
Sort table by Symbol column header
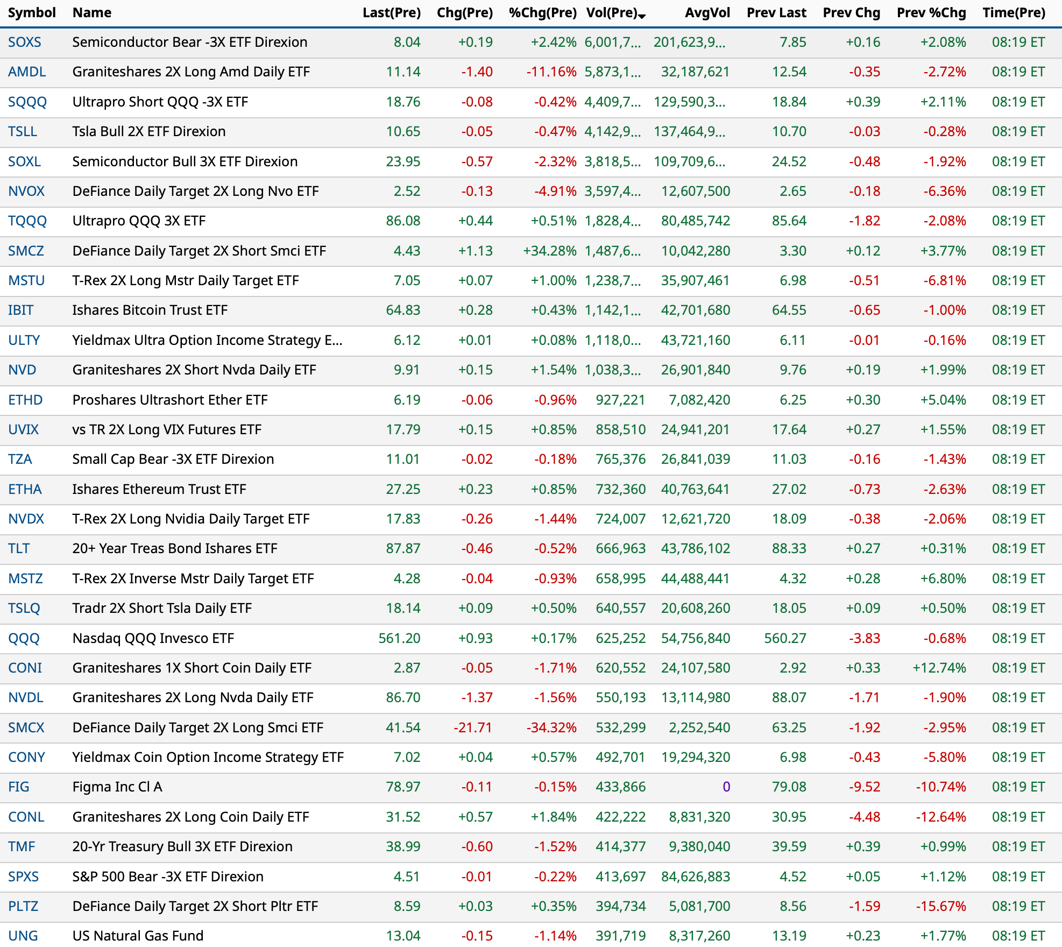tap(32, 13)
